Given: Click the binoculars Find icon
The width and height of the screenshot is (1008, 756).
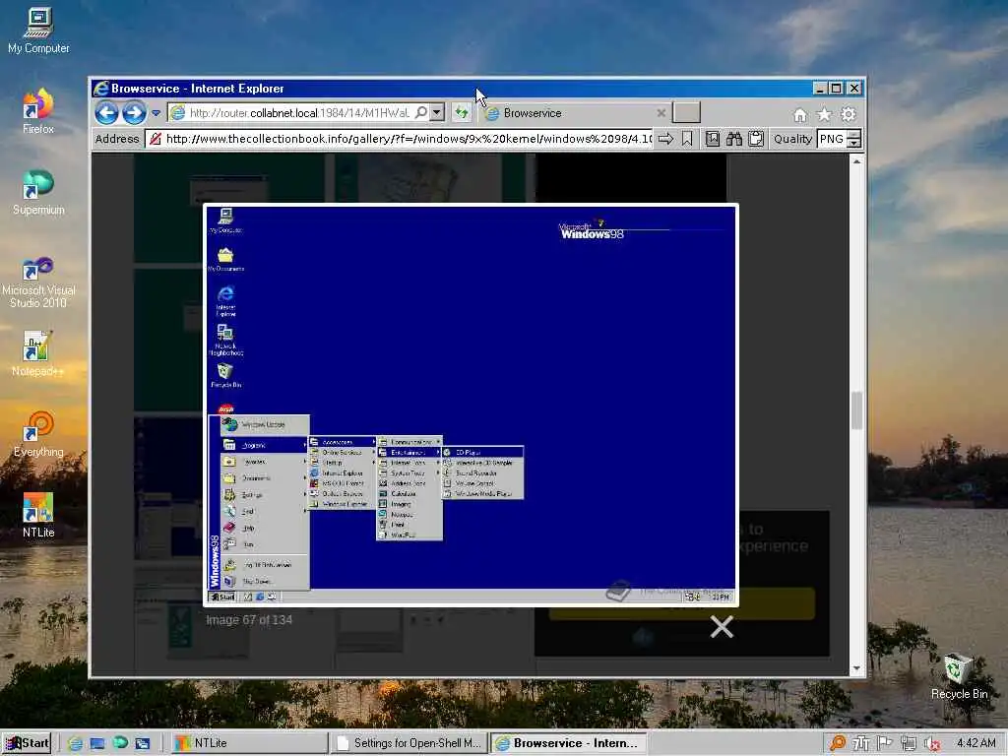Looking at the screenshot, I should coord(734,139).
